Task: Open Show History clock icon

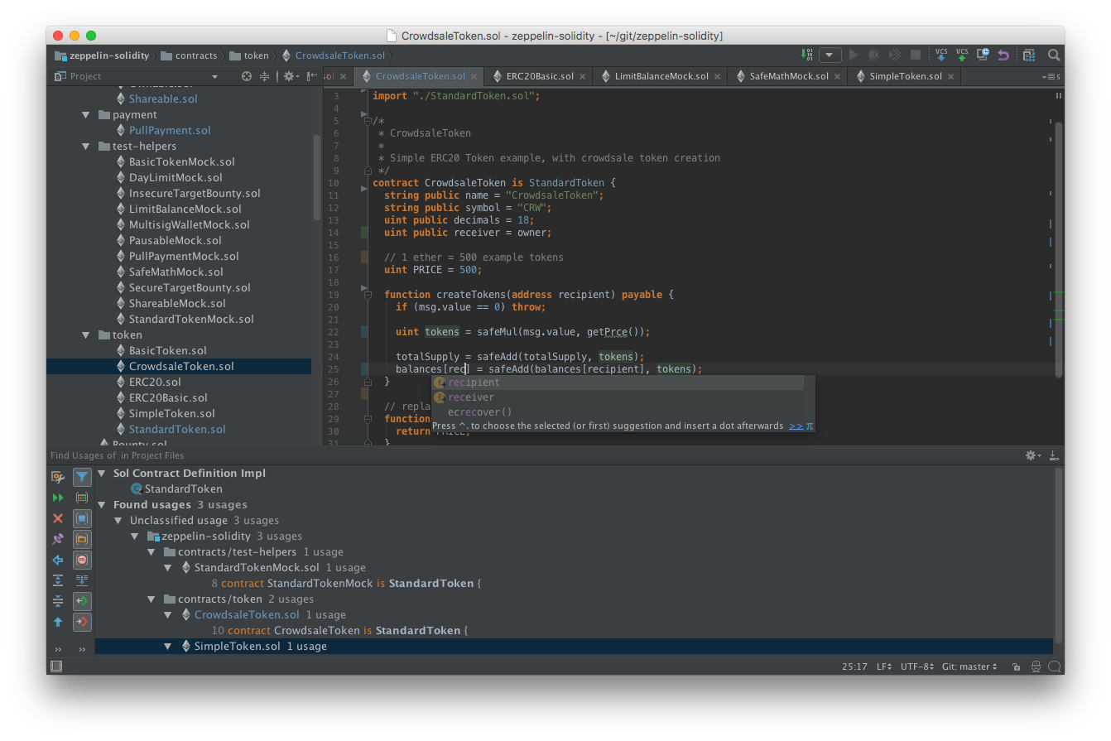Action: pos(983,55)
